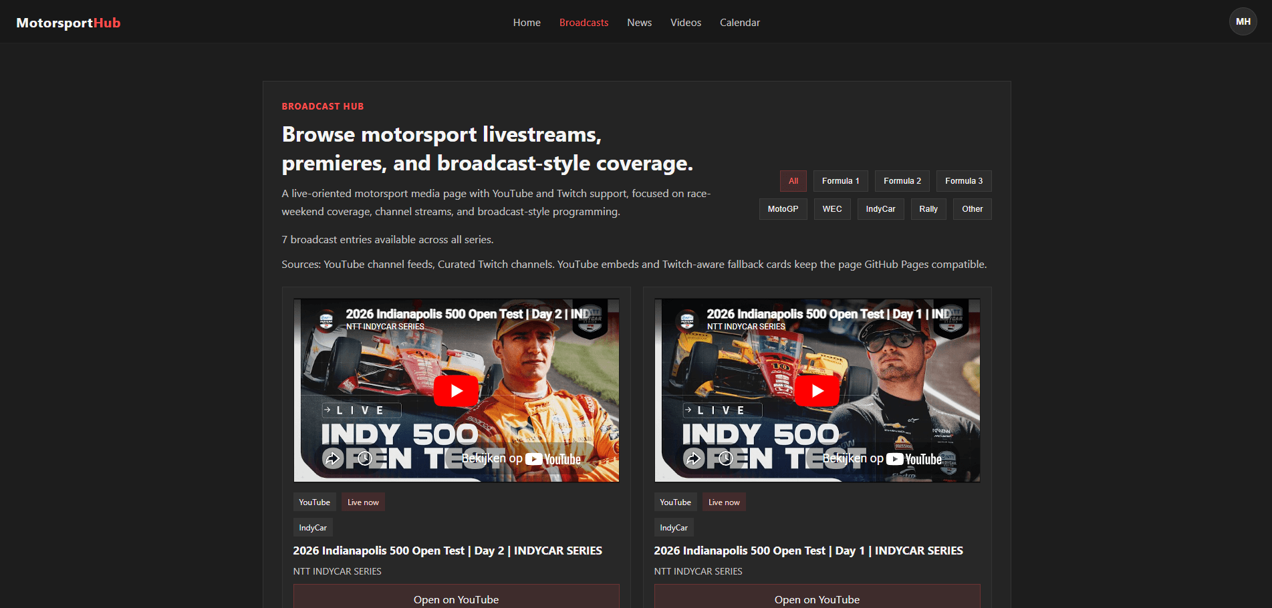Viewport: 1272px width, 608px height.
Task: Click share arrow icon on Day 2 video
Action: click(333, 458)
